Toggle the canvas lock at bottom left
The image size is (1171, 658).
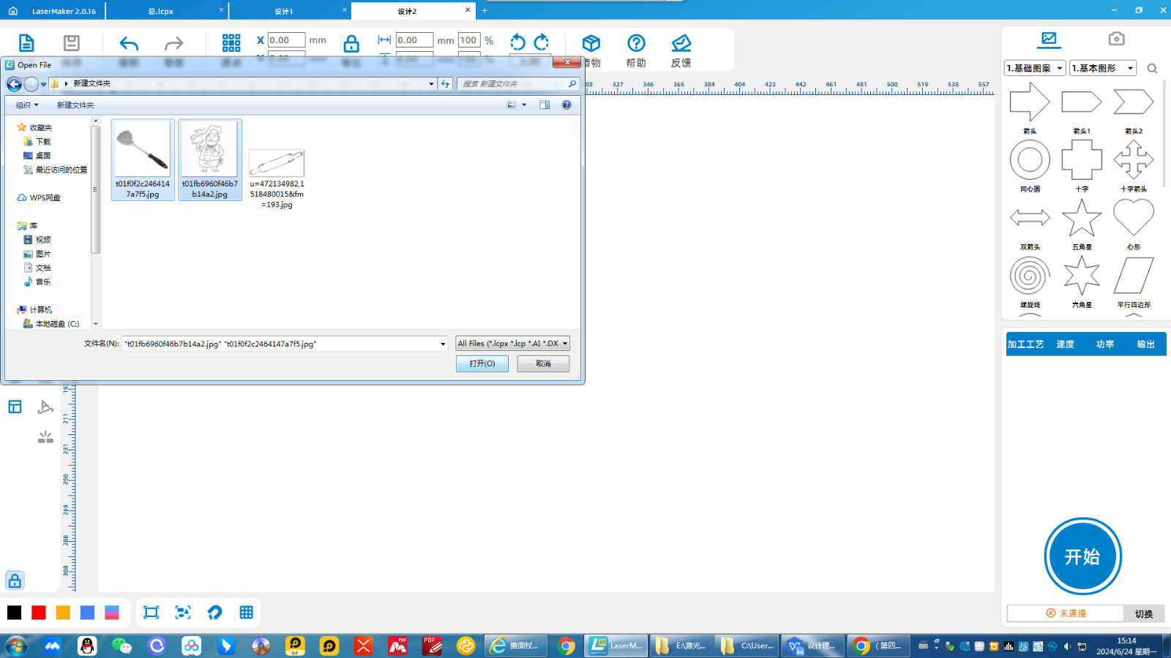click(x=15, y=581)
